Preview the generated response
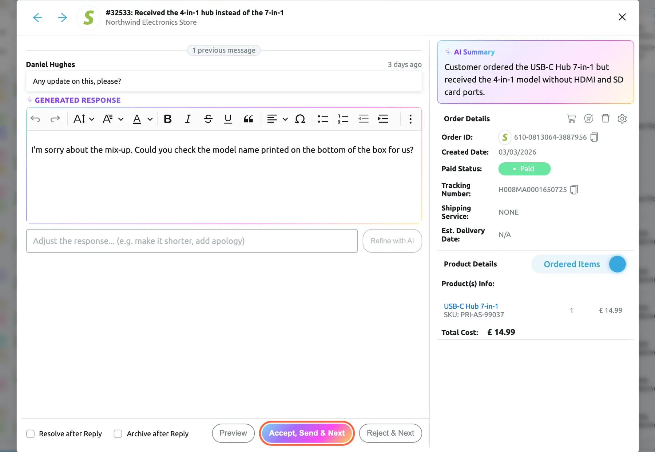This screenshot has height=452, width=655. [x=233, y=433]
